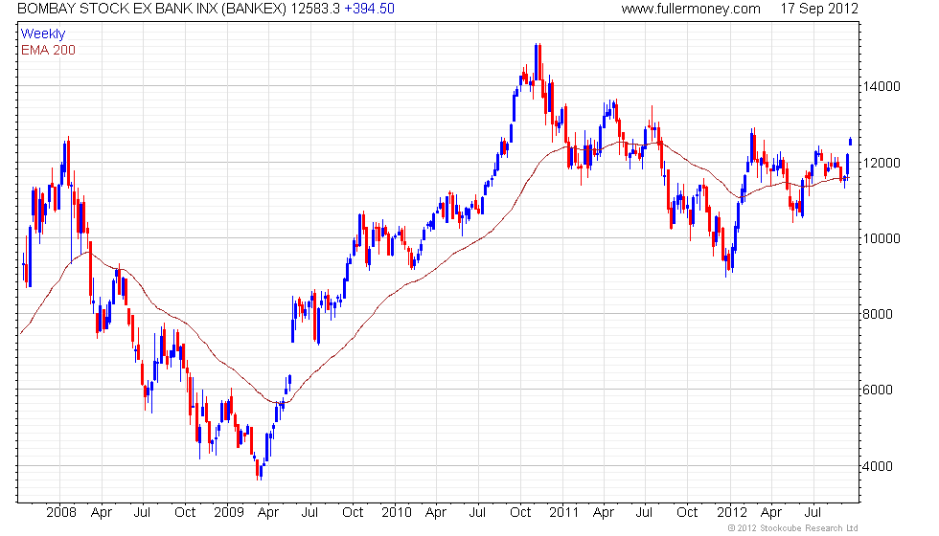Click the Apr label following 2011
The height and width of the screenshot is (536, 939).
(604, 513)
